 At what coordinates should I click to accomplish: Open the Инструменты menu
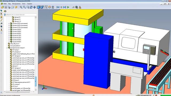coord(16,4)
